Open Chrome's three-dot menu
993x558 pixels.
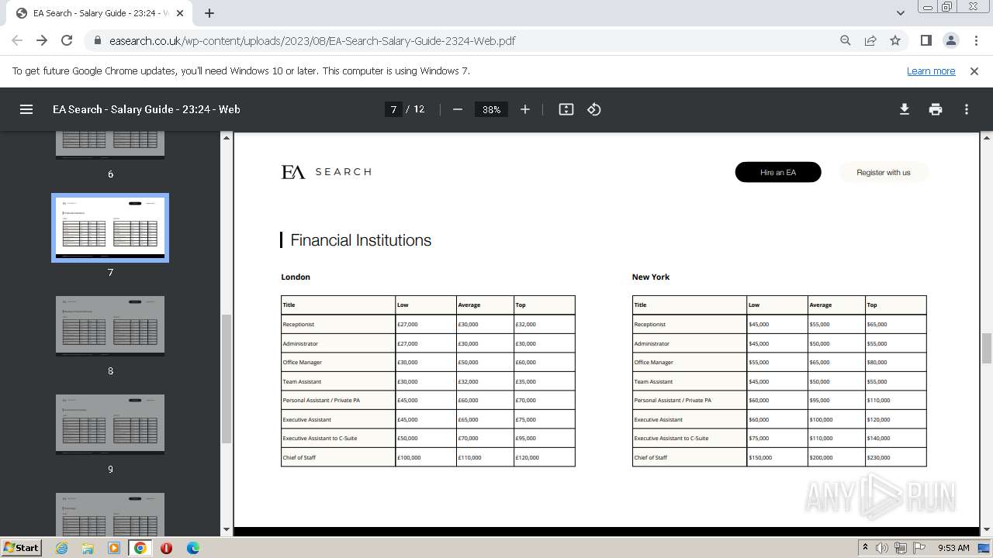pyautogui.click(x=974, y=40)
